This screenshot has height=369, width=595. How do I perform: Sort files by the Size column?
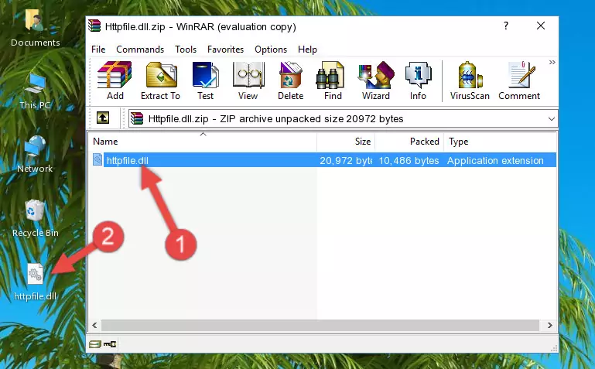[x=346, y=142]
